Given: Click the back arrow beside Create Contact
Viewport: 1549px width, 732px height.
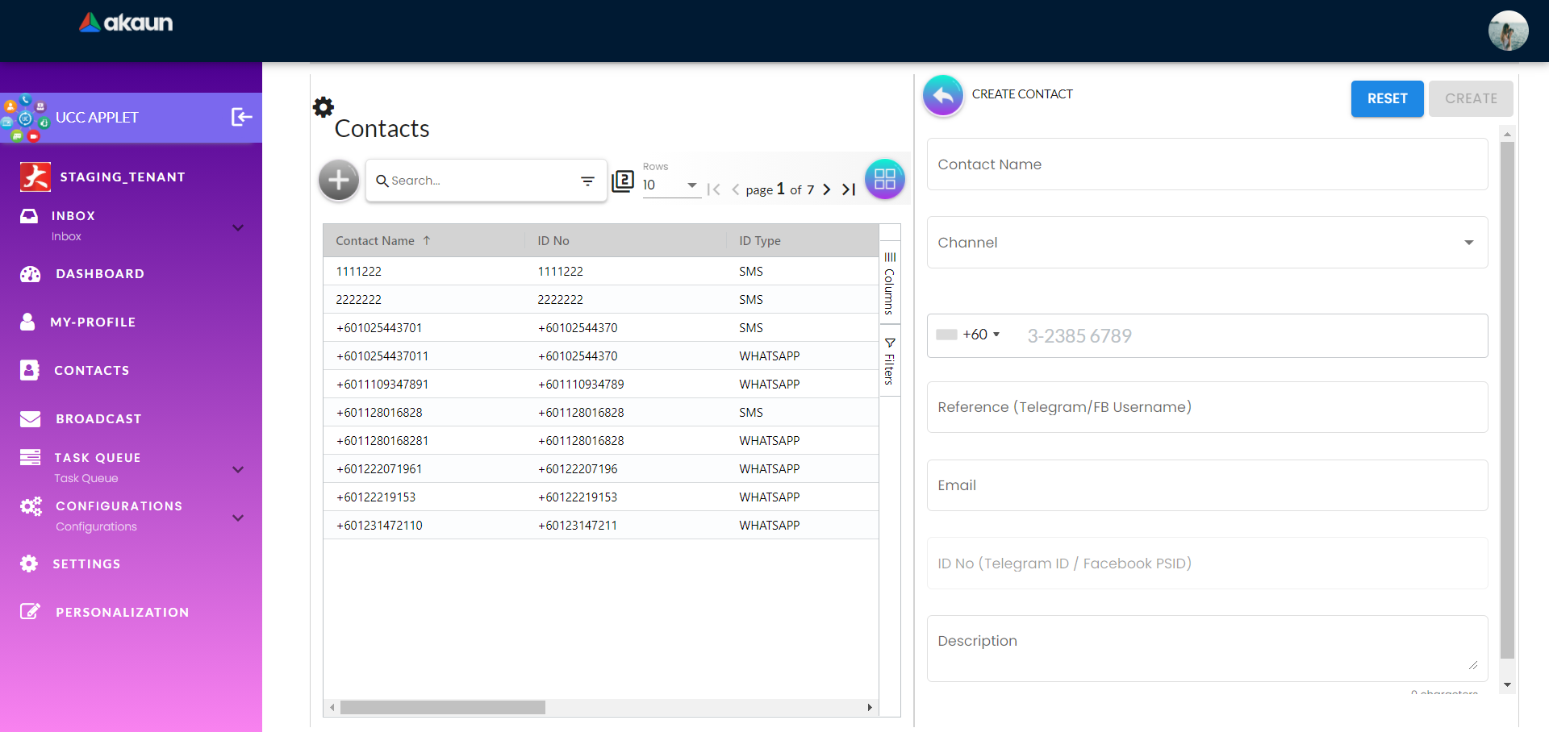Looking at the screenshot, I should click(x=942, y=95).
